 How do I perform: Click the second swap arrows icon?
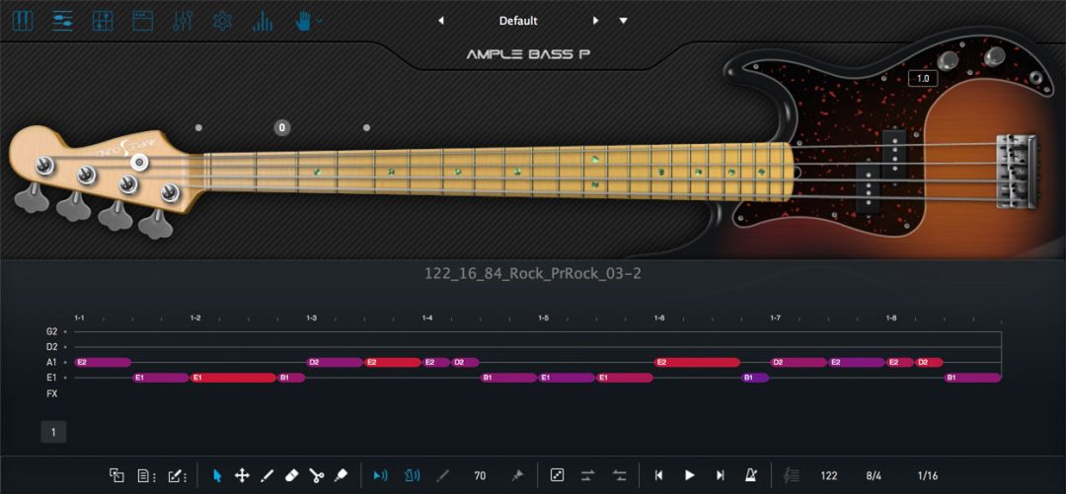pyautogui.click(x=619, y=475)
